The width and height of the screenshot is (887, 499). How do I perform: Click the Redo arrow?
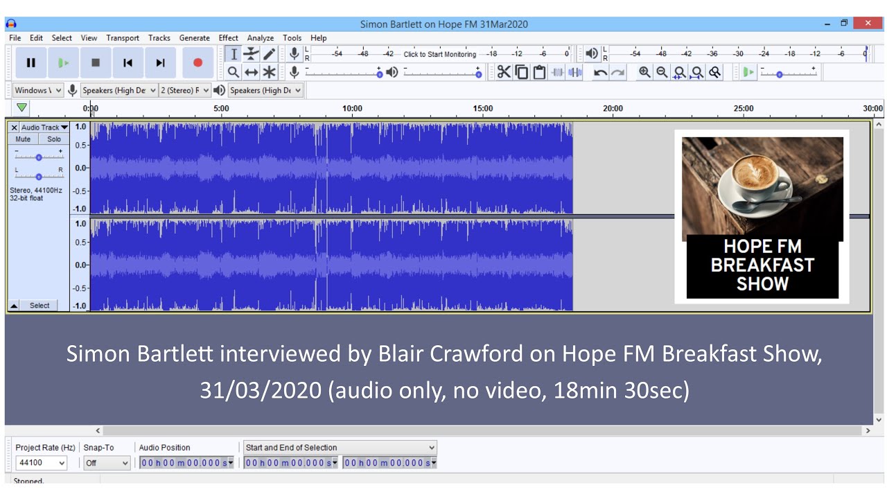coord(618,72)
